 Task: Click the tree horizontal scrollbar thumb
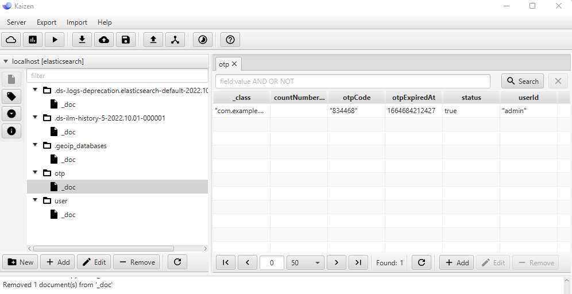pos(103,249)
